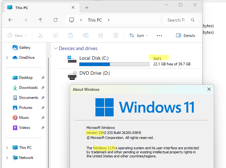Close the This PC tab
The height and width of the screenshot is (168, 226).
click(73, 8)
